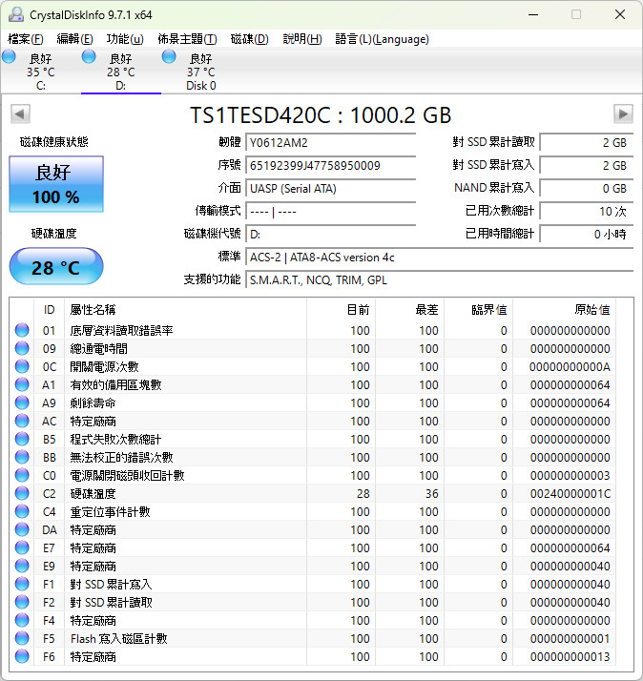Click status circle of attribute F5 row

coord(22,638)
